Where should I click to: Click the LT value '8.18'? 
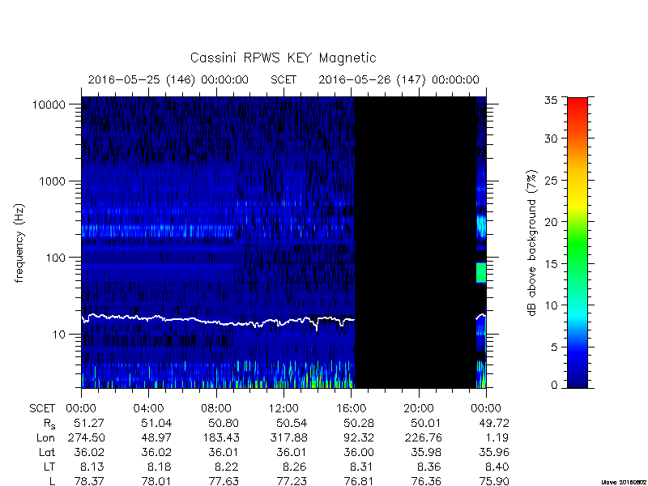[x=160, y=467]
